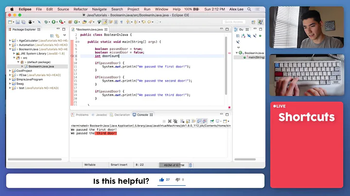Collapse BooleanInJava class in Outline

237,53
